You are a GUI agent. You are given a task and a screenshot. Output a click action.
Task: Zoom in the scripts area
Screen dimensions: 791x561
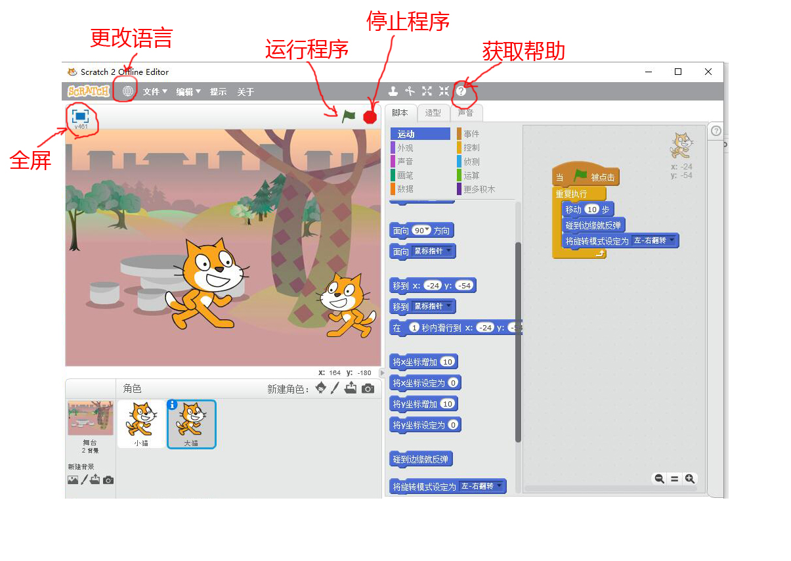[689, 479]
